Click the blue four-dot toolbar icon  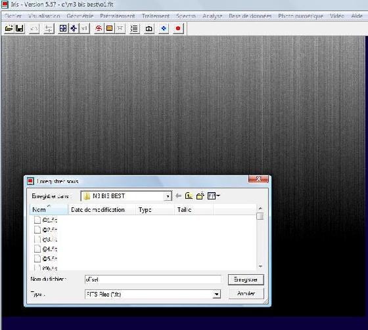tap(164, 28)
